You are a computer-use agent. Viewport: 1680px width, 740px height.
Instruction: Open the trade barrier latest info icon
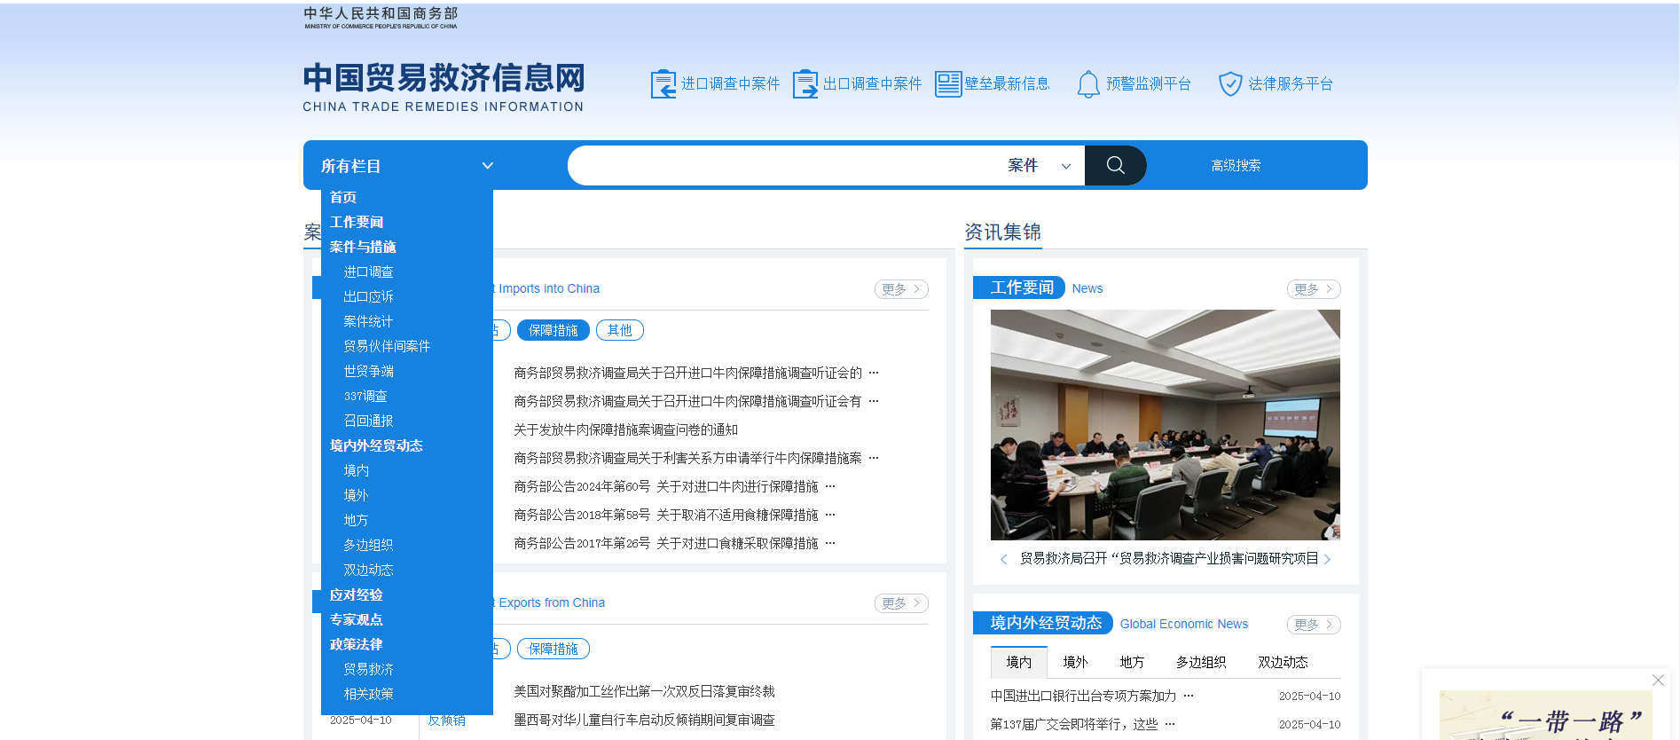tap(947, 84)
